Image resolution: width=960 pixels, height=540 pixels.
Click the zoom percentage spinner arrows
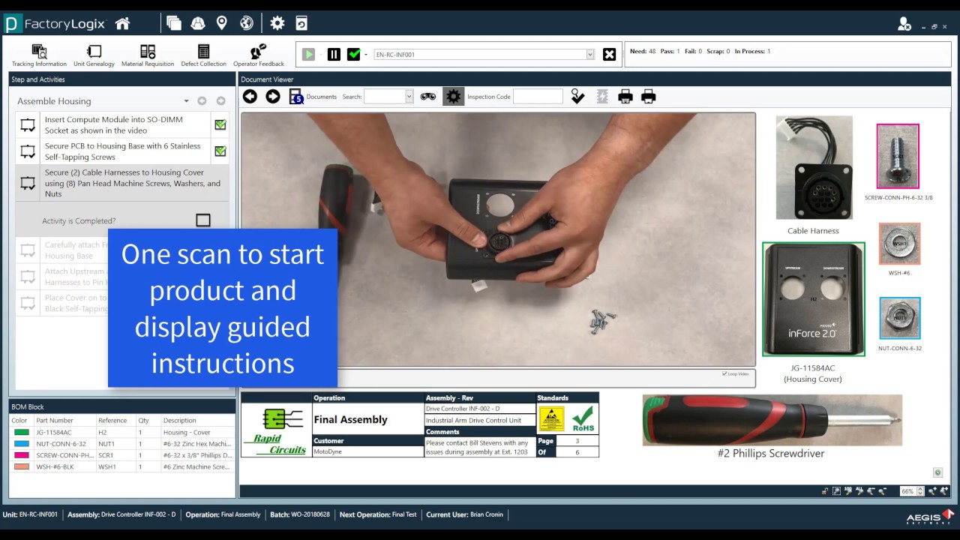click(x=920, y=491)
